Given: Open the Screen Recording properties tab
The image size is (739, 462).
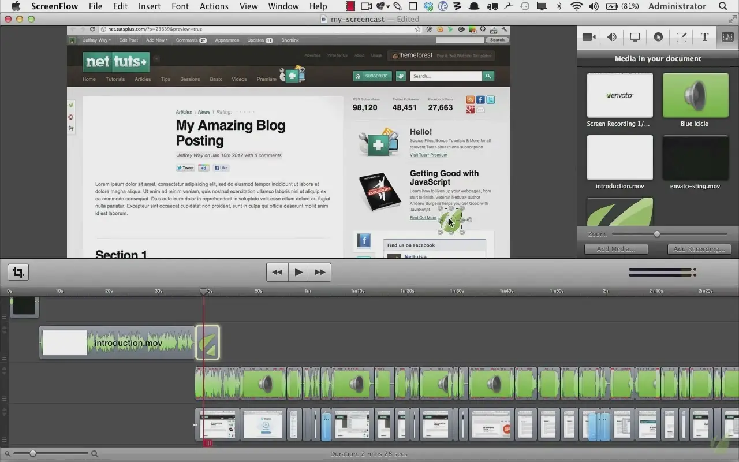Looking at the screenshot, I should coord(635,37).
